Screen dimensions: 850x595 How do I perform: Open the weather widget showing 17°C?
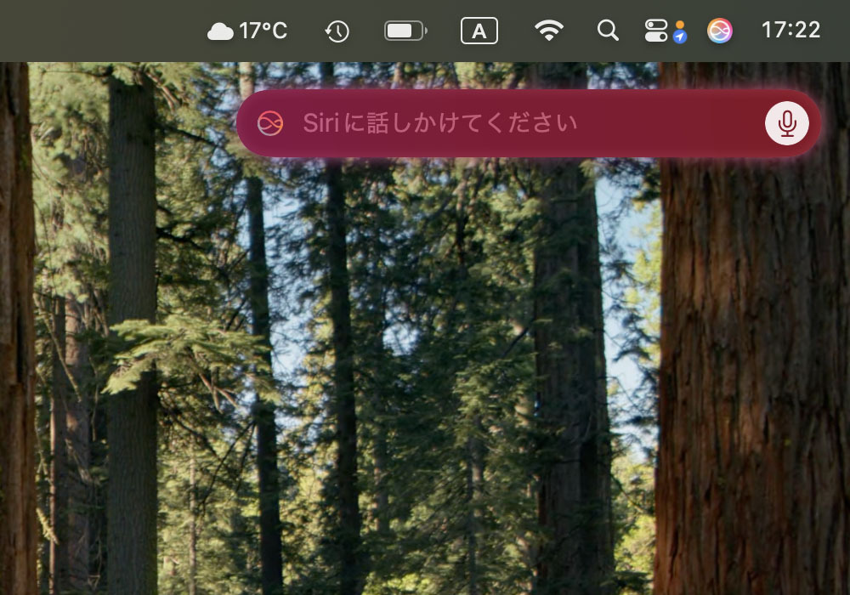pyautogui.click(x=247, y=31)
